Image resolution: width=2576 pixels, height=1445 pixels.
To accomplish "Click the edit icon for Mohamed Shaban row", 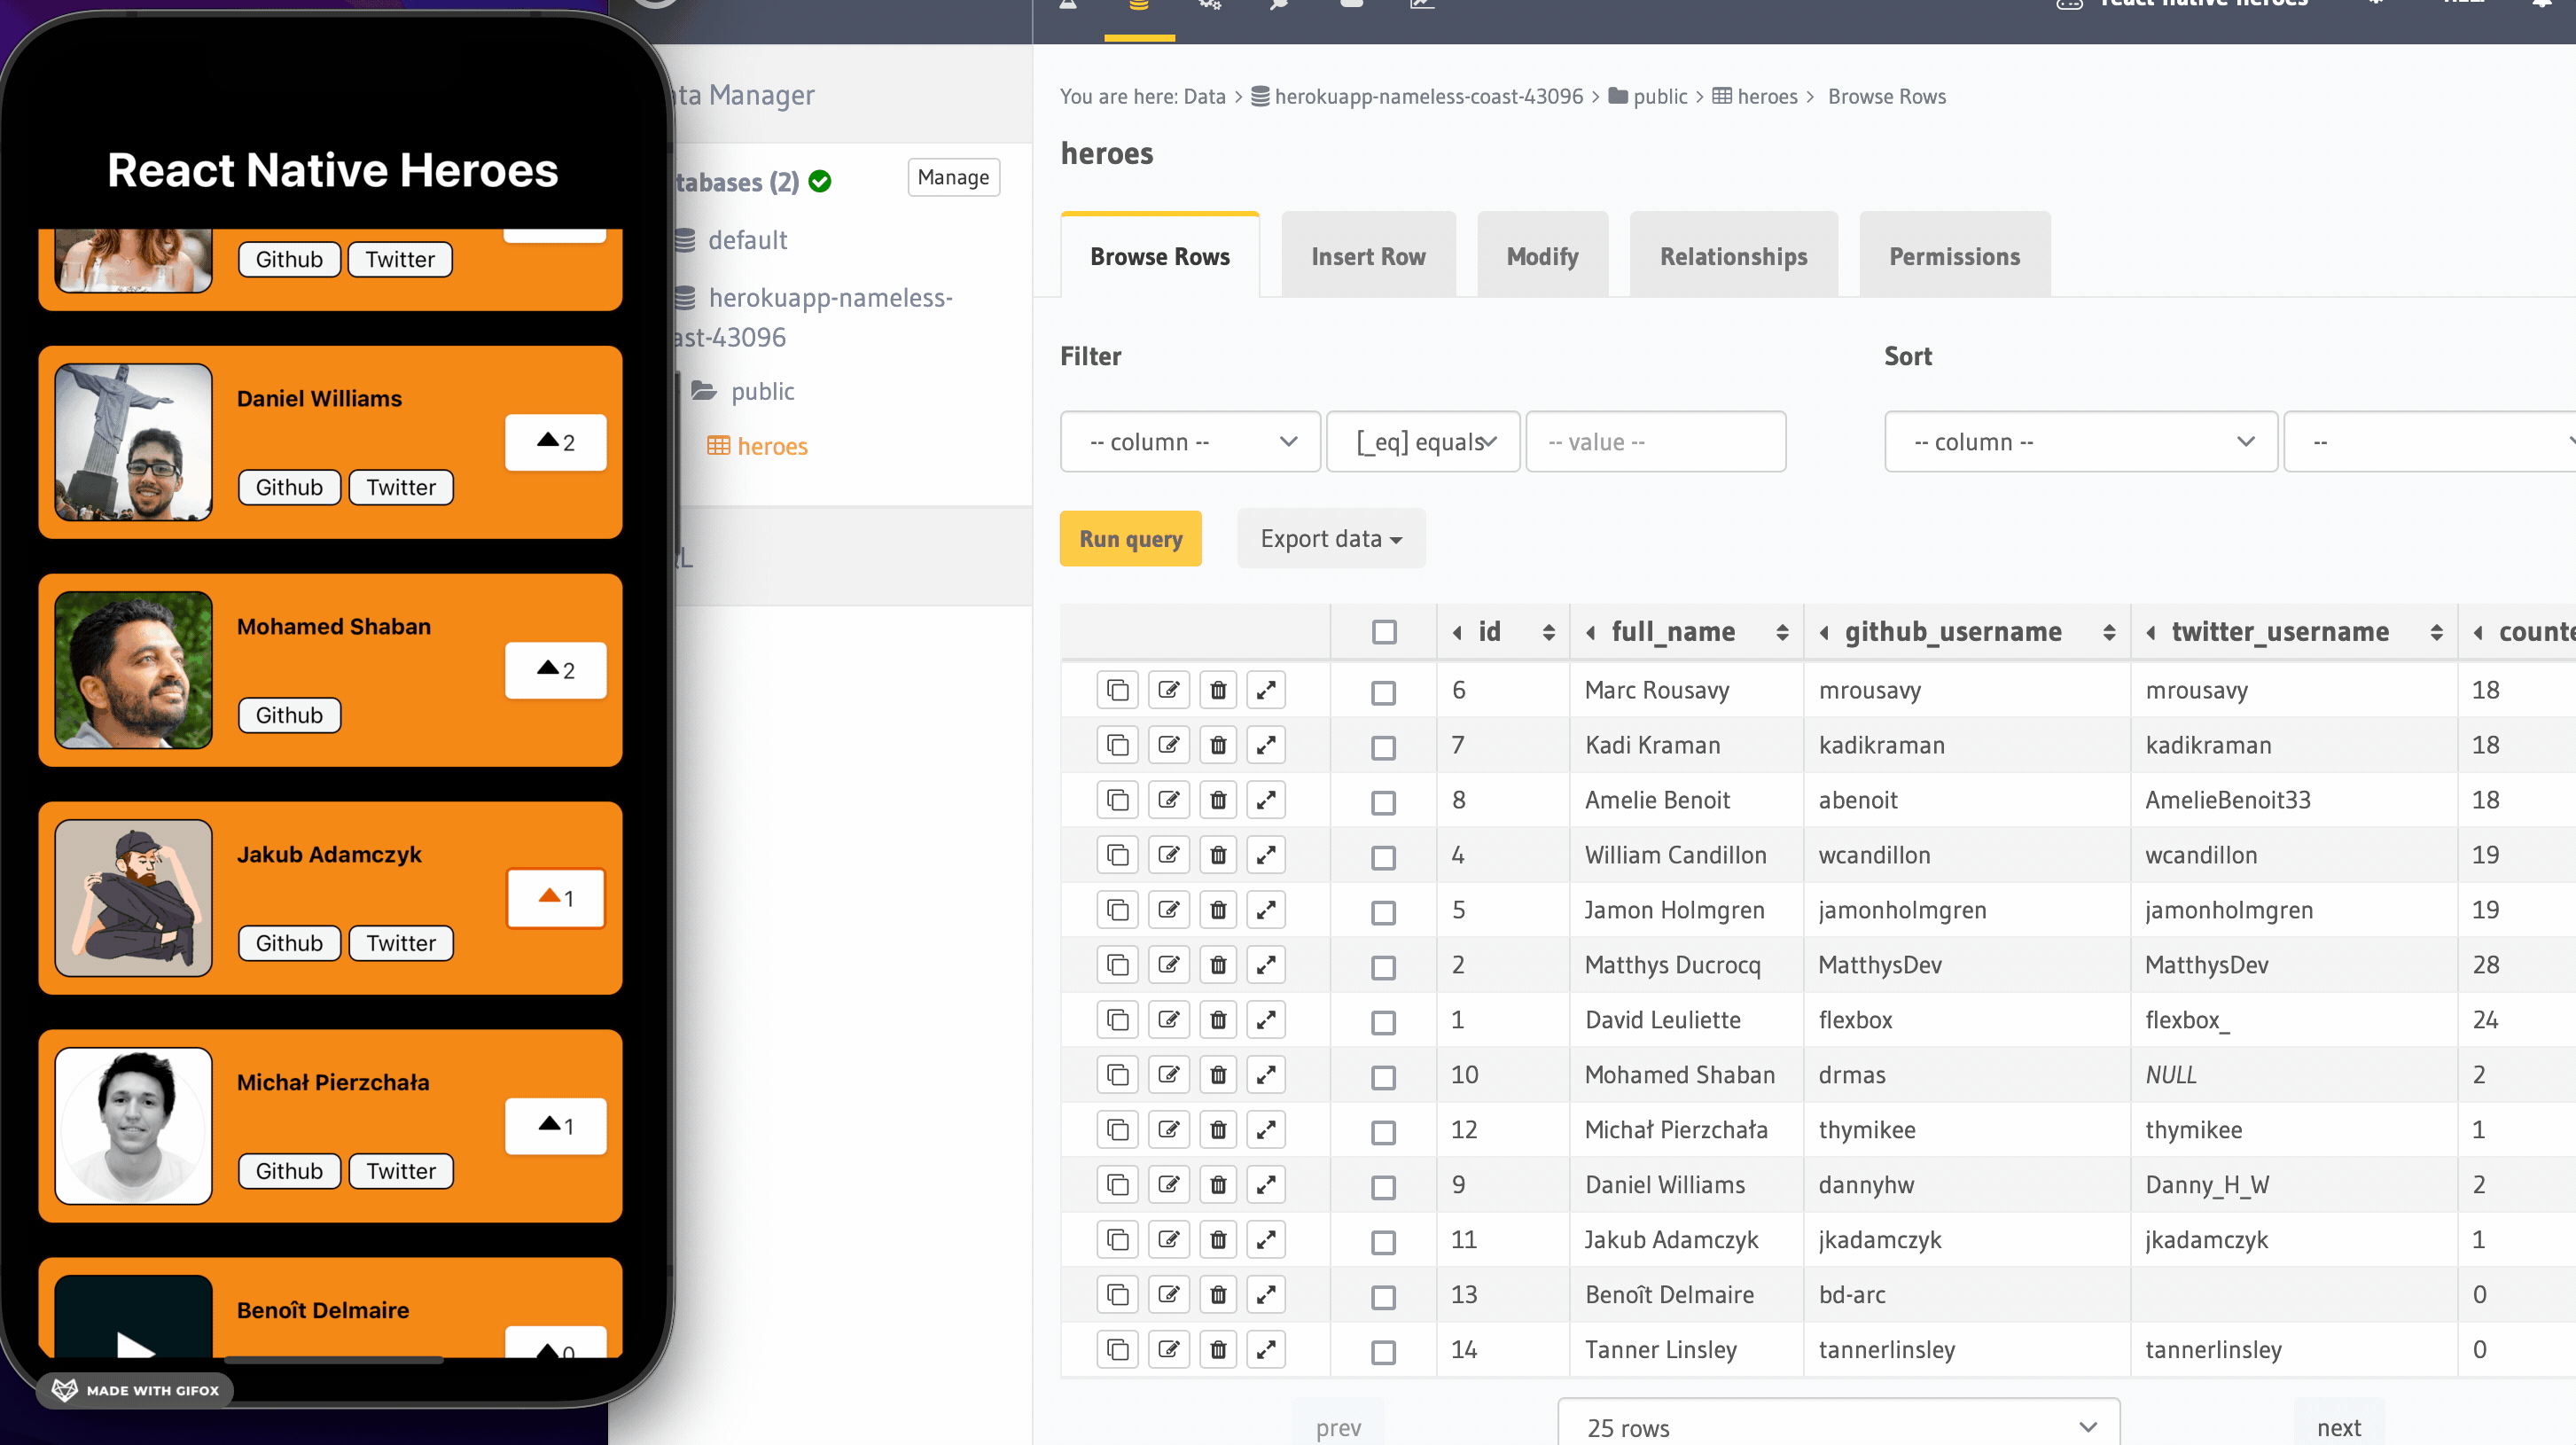I will (x=1168, y=1075).
